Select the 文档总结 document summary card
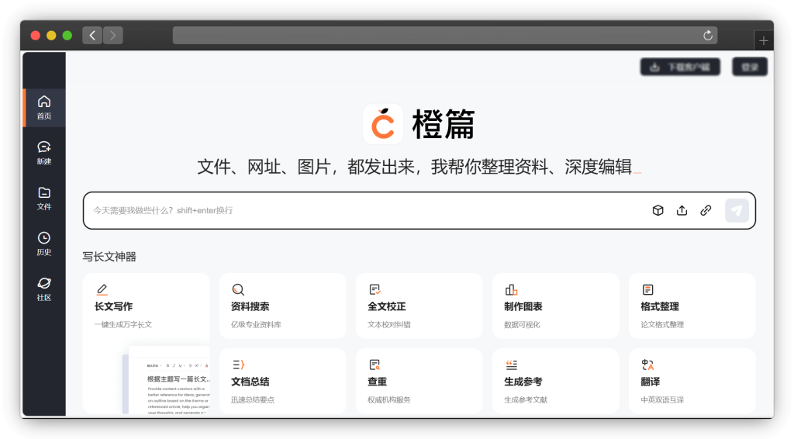This screenshot has height=439, width=794. click(282, 381)
